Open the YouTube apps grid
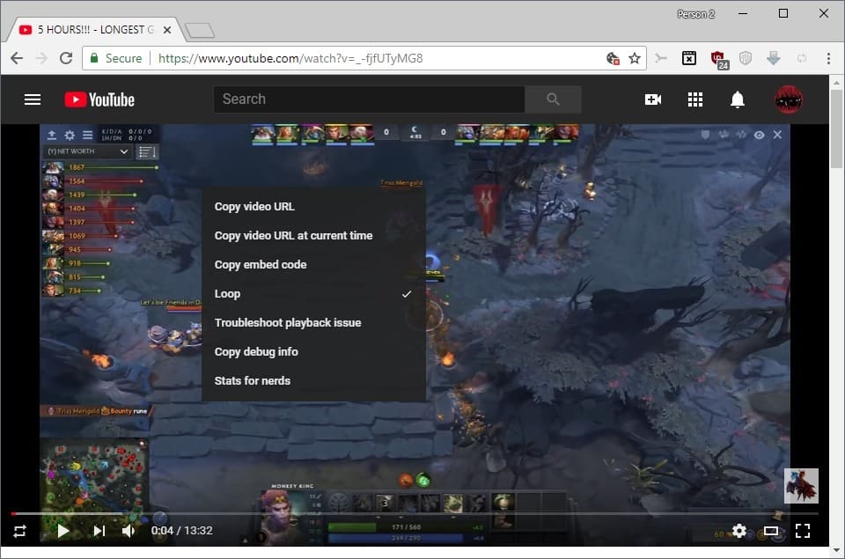Screen dimensions: 845x559 click(x=695, y=99)
